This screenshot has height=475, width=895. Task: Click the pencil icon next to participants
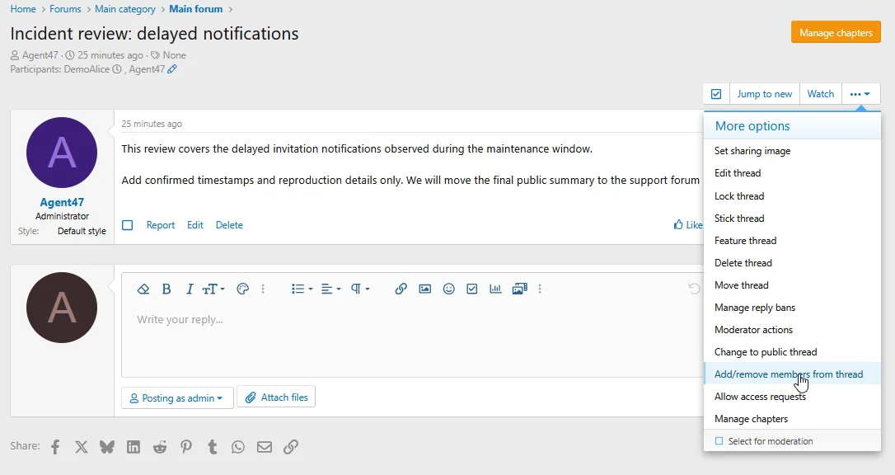click(171, 69)
